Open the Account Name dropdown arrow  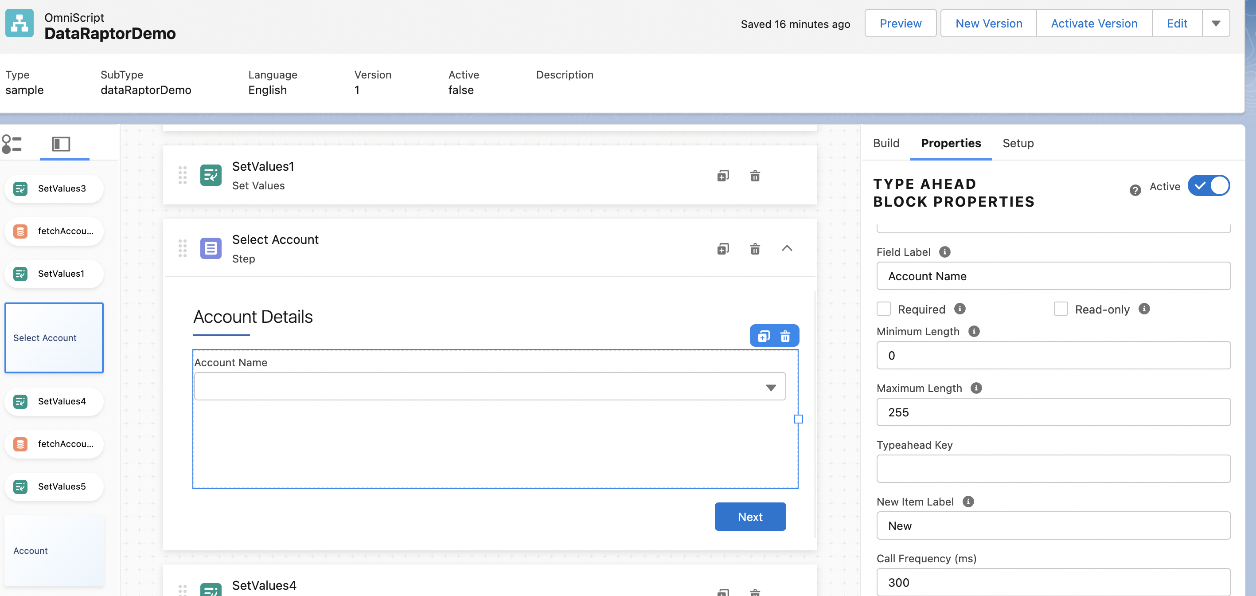(x=770, y=388)
